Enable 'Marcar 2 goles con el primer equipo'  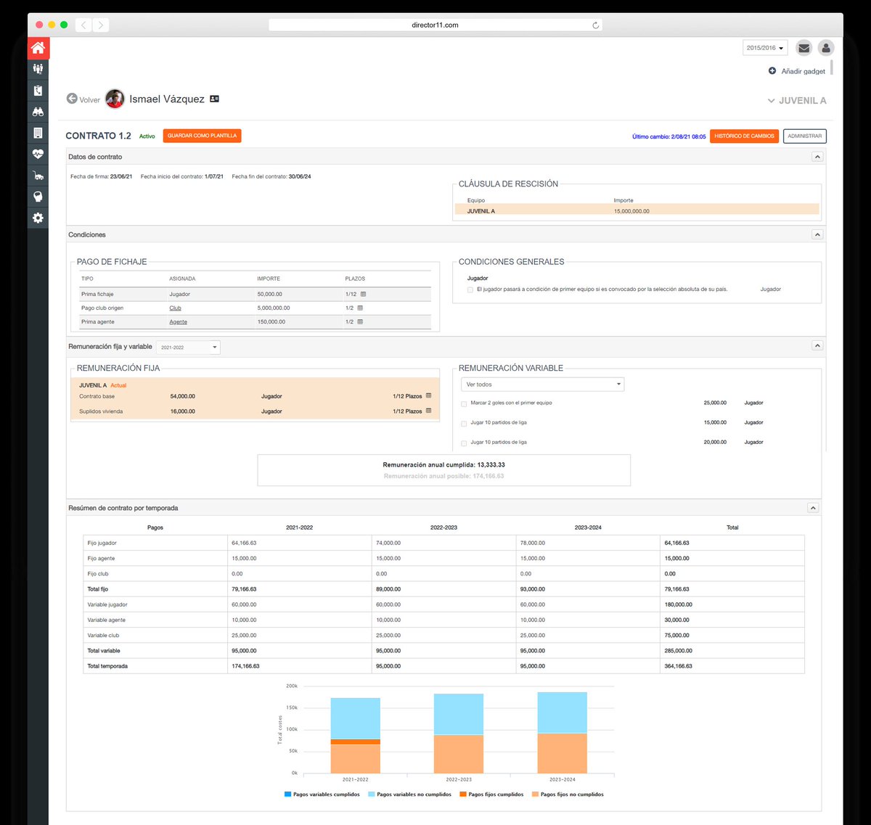(x=462, y=403)
